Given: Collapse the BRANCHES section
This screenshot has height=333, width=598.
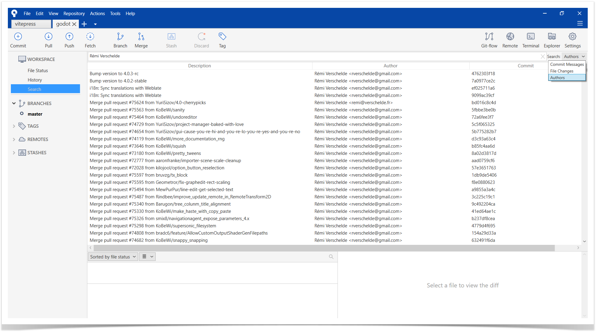Looking at the screenshot, I should coord(14,103).
